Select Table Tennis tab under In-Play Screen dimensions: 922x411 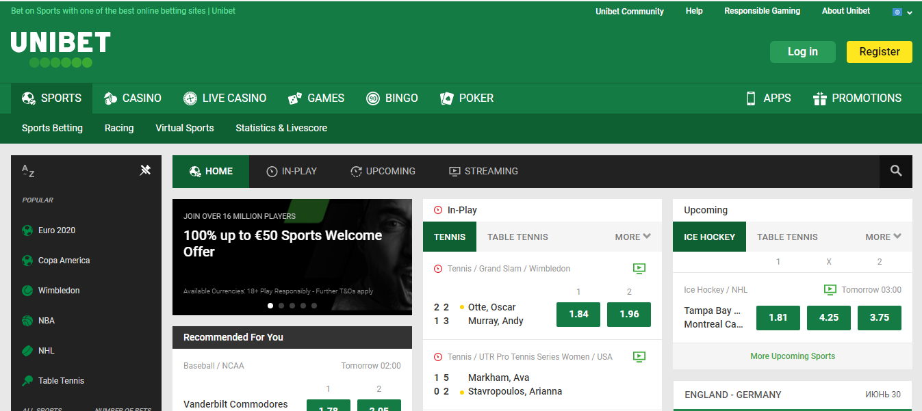[x=517, y=237]
